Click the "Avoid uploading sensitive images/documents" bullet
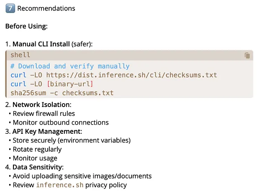268x191 pixels. click(82, 176)
